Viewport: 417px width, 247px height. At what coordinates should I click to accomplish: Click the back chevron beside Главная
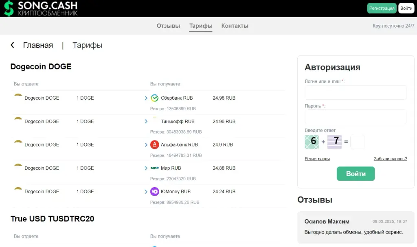[x=12, y=45]
